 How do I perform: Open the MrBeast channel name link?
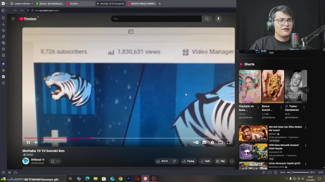(36, 160)
